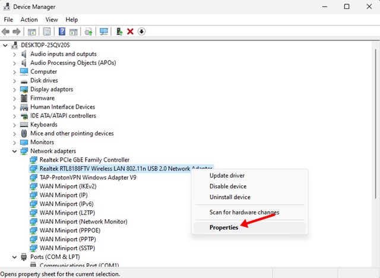Click Show/Hide Console Tree toolbar icon
The height and width of the screenshot is (278, 380).
coord(31,31)
